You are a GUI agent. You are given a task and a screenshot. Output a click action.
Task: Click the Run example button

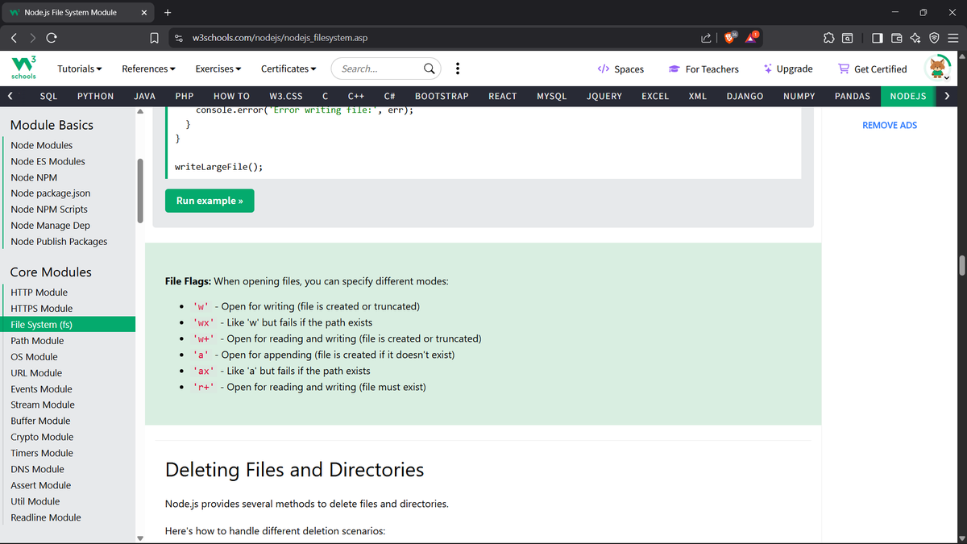210,201
